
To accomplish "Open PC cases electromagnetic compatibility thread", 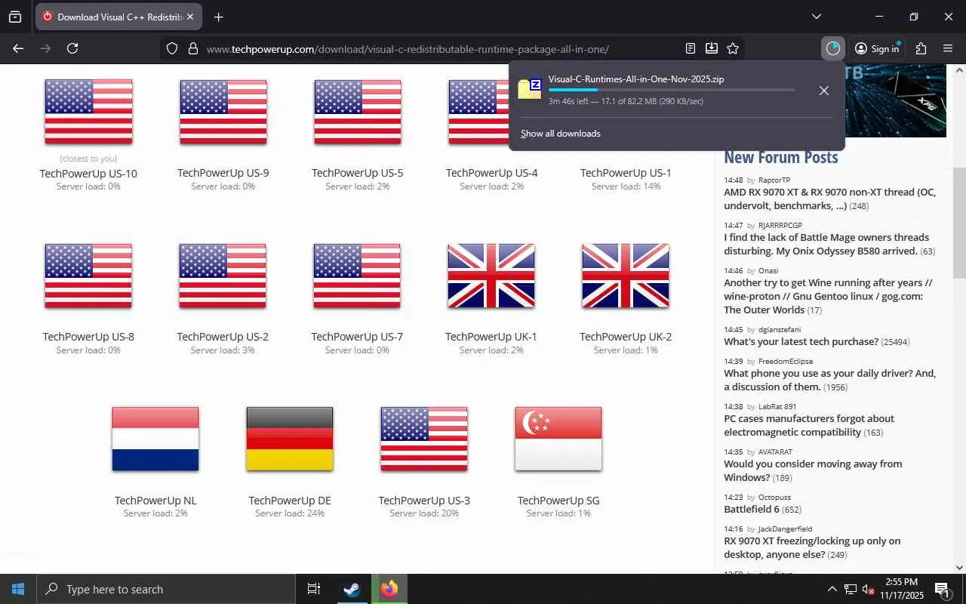I will 809,425.
